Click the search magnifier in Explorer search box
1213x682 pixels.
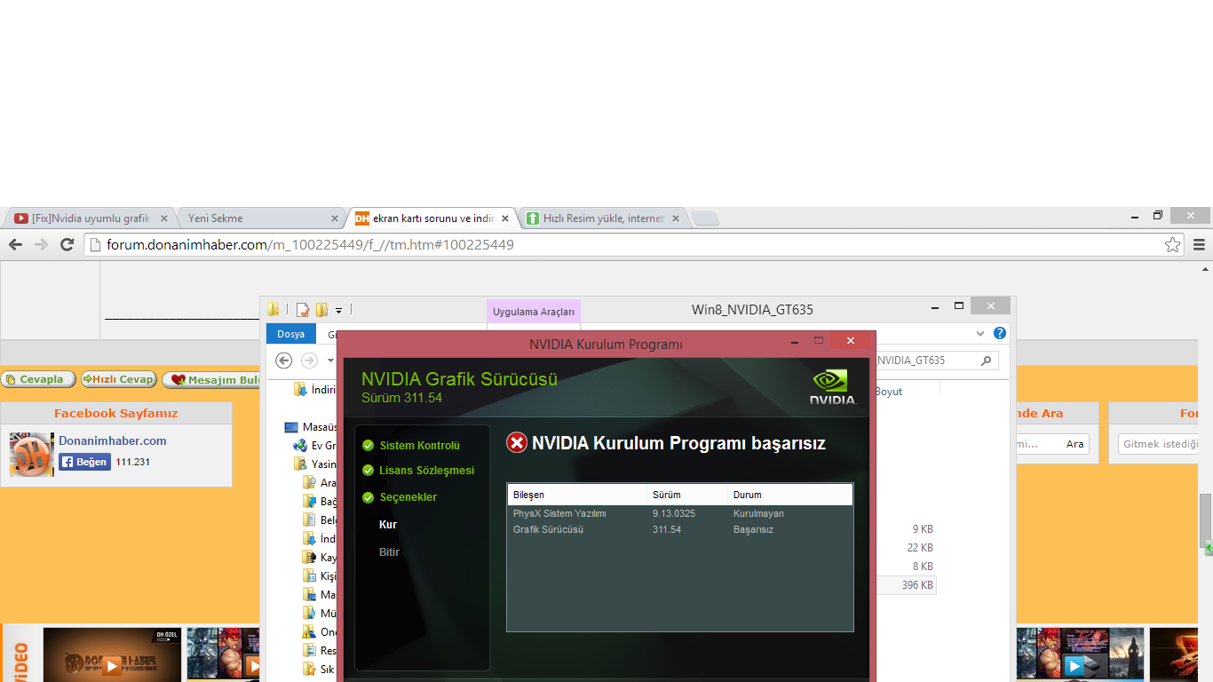click(x=986, y=361)
